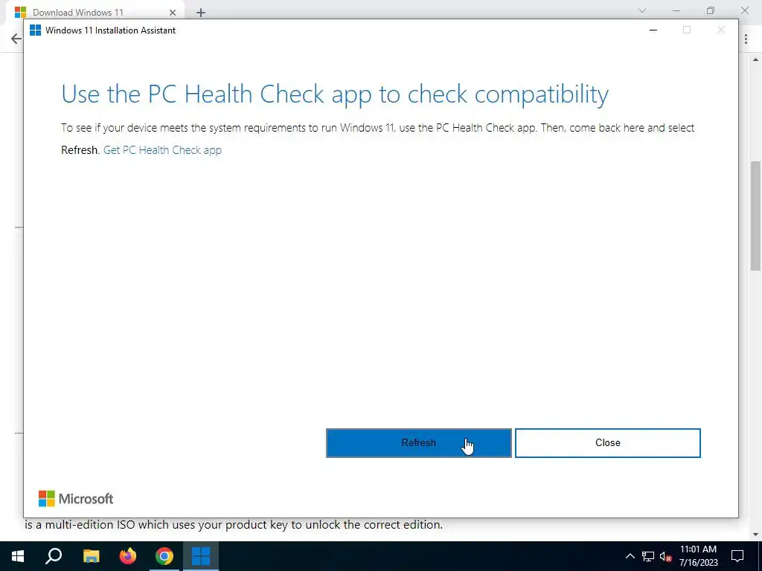762x571 pixels.
Task: Restore down the Chrome browser window
Action: [711, 10]
